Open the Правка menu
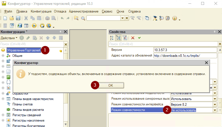This screenshot has width=222, height=127. [x=22, y=11]
